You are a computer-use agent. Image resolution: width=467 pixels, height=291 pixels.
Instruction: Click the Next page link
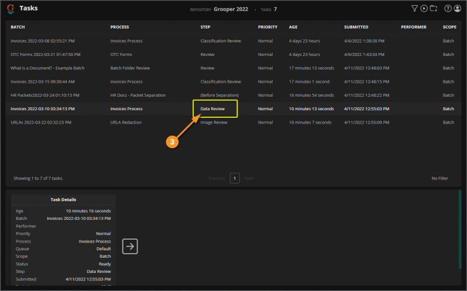click(x=249, y=178)
